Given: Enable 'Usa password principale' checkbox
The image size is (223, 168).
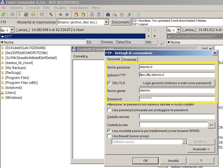Looking at the screenshot, I should click(x=109, y=110).
